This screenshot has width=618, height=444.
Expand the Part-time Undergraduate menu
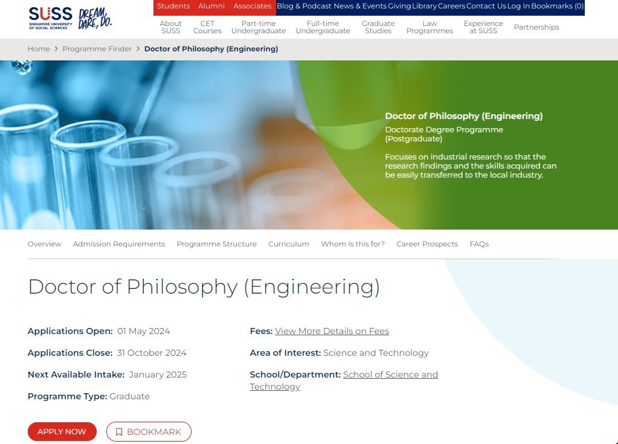(x=259, y=27)
